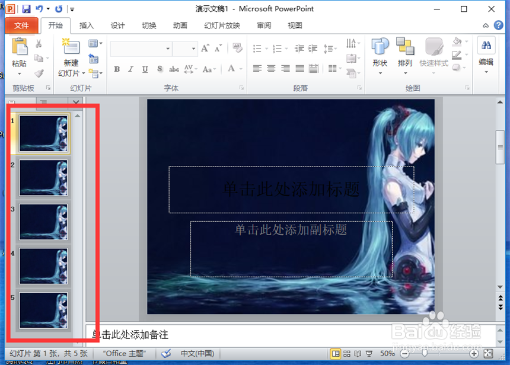Toggle Underline formatting

(x=145, y=69)
